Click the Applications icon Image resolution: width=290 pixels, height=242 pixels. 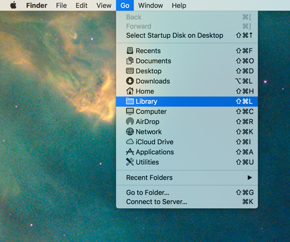click(130, 152)
